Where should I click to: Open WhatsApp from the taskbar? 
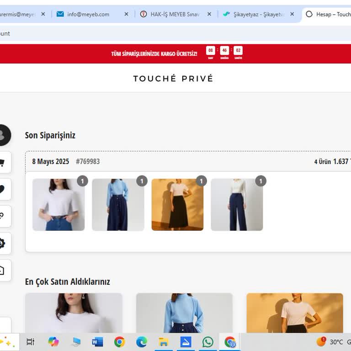pos(208,342)
